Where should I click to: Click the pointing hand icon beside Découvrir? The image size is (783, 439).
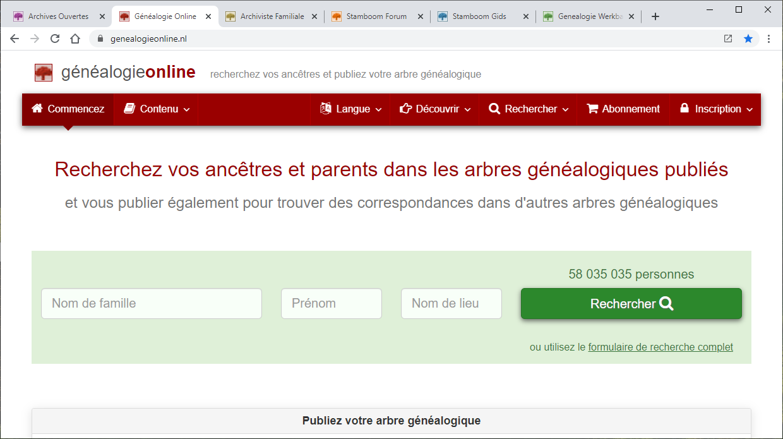point(405,109)
